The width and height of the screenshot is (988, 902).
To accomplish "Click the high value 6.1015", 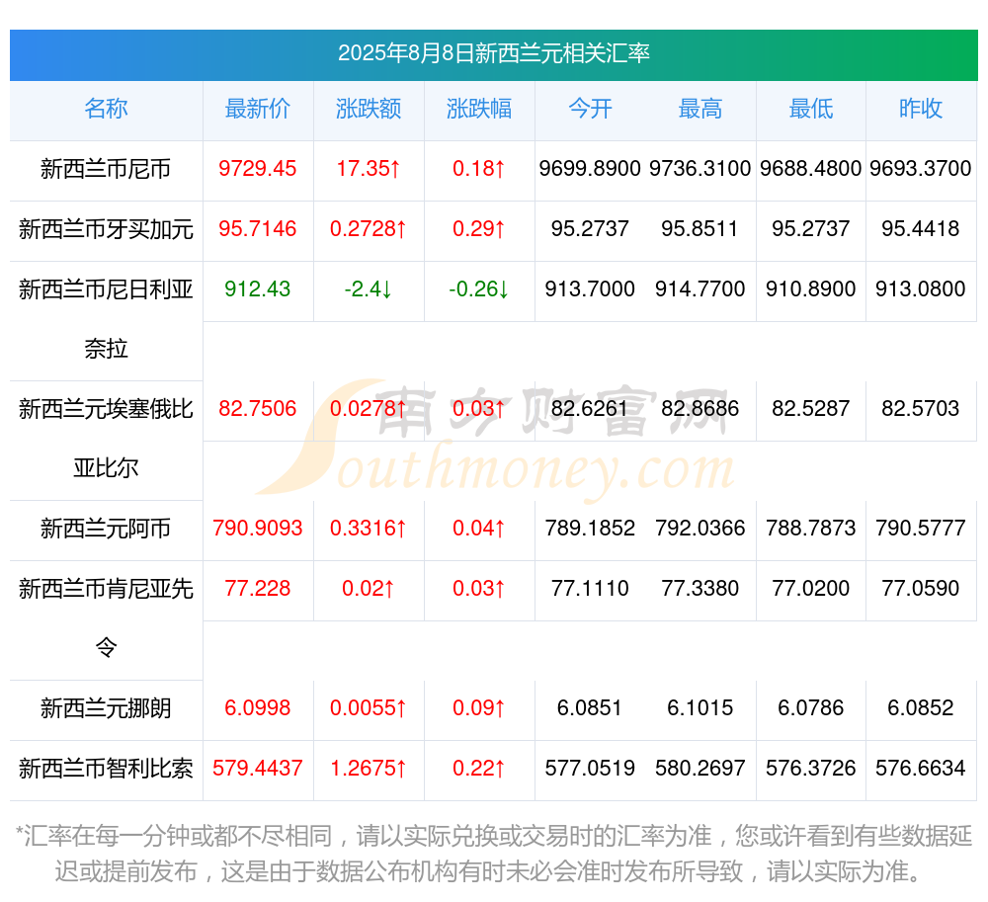I will coord(700,708).
